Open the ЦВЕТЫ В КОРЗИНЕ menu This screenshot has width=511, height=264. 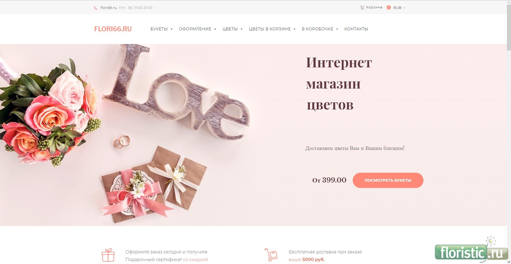click(272, 29)
